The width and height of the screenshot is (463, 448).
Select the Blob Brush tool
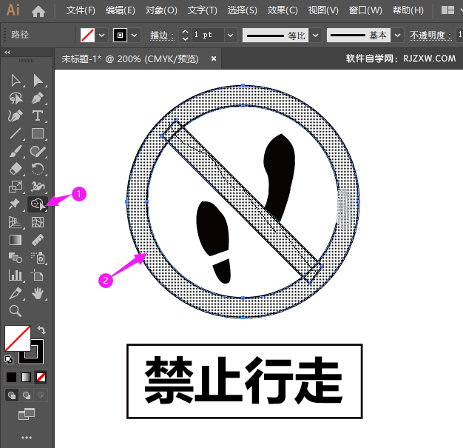point(38,151)
